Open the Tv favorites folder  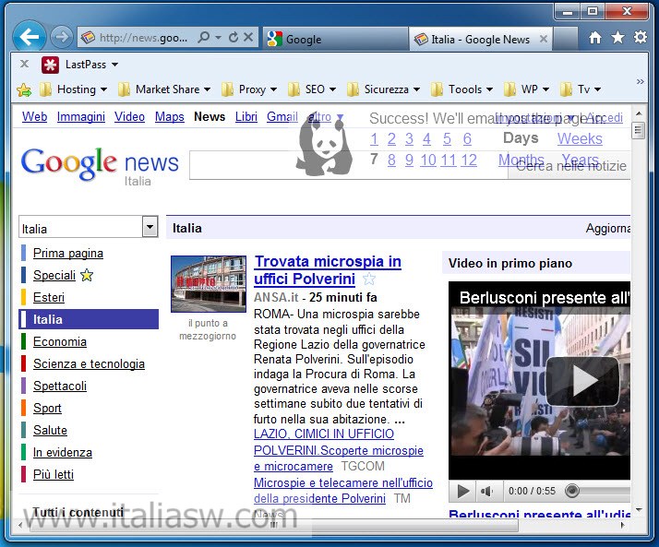(581, 89)
